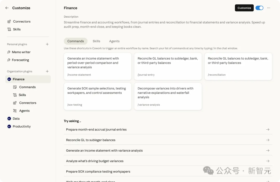Select Commands under the Finance plugin

point(27,87)
